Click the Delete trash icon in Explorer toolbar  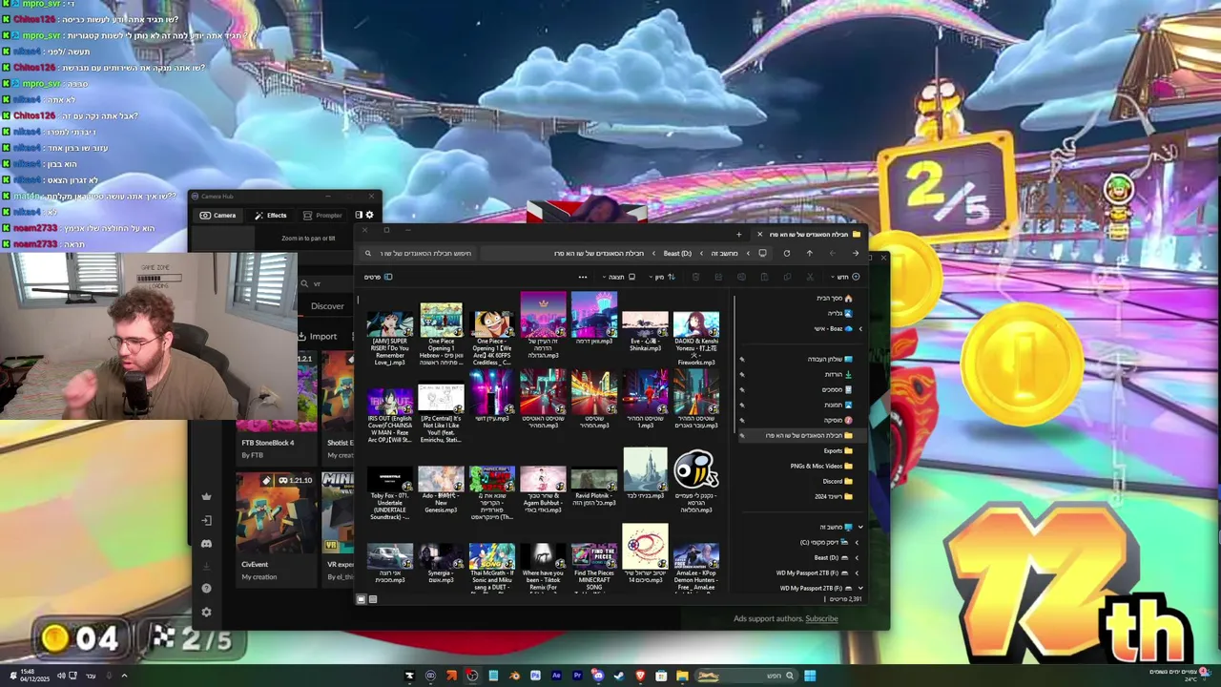coord(695,277)
